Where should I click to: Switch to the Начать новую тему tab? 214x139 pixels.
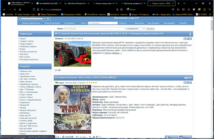point(105,3)
